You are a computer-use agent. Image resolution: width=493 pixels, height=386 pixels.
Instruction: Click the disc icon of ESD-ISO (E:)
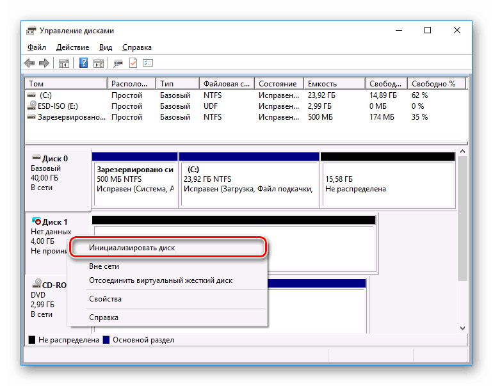tap(32, 106)
